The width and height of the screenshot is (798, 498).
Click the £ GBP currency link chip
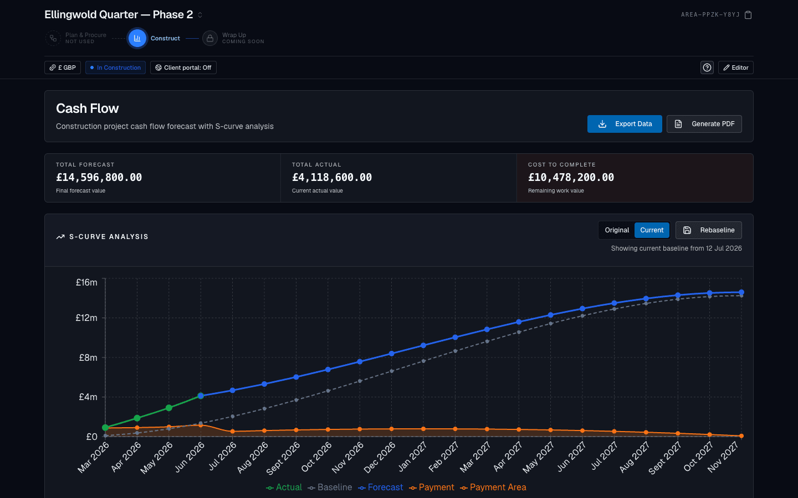63,68
